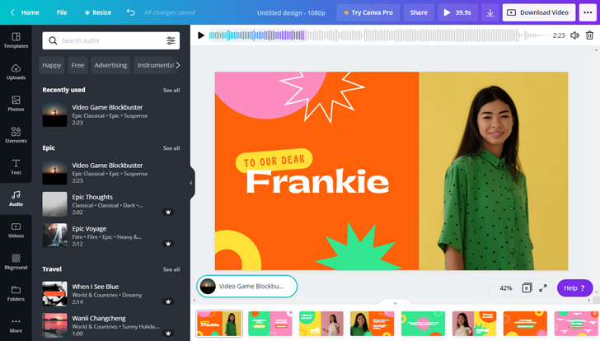Collapse the audio side panel handle
Screen dimensions: 600x341
(x=191, y=183)
